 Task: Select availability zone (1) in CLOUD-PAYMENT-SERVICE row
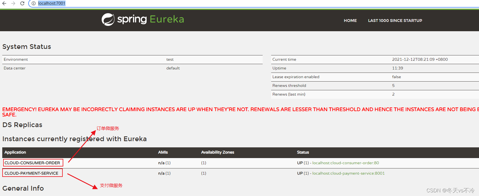click(204, 173)
